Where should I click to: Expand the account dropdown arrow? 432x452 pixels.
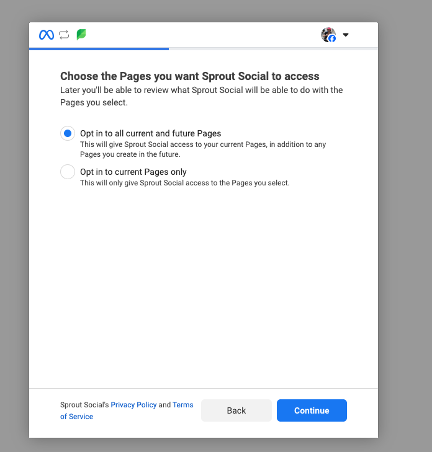(x=346, y=35)
